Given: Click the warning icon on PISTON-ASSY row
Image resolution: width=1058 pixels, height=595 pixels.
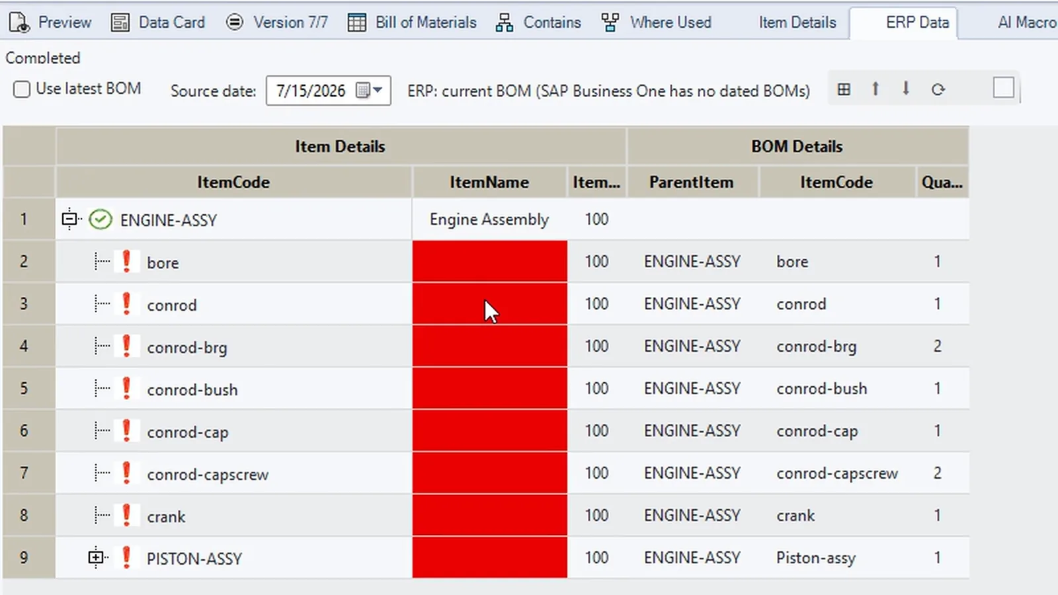Looking at the screenshot, I should 126,557.
